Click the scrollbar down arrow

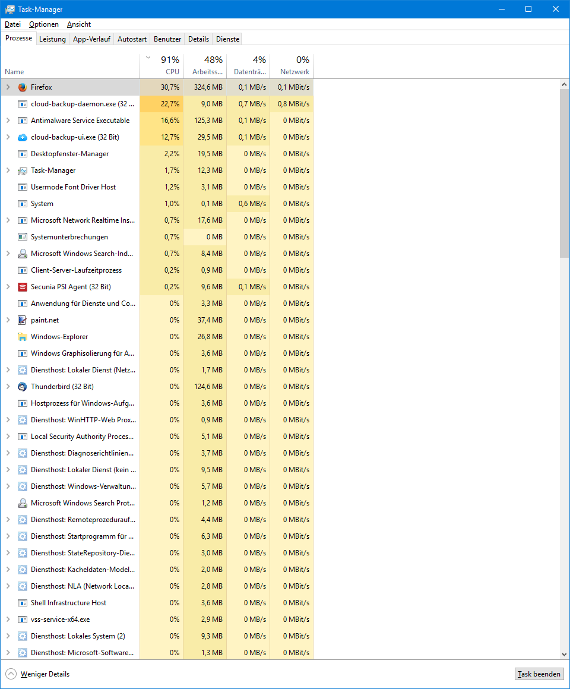click(564, 655)
